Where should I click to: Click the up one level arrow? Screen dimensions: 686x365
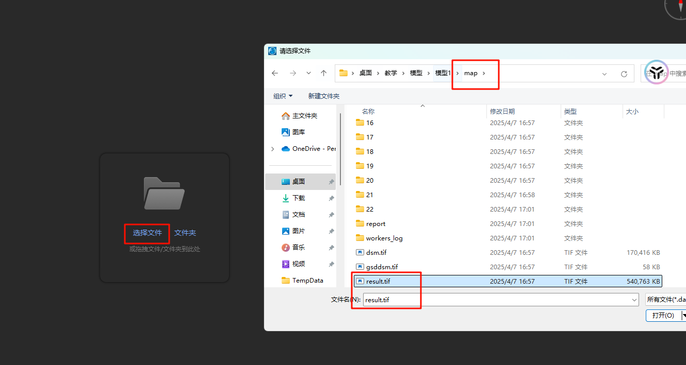tap(323, 74)
